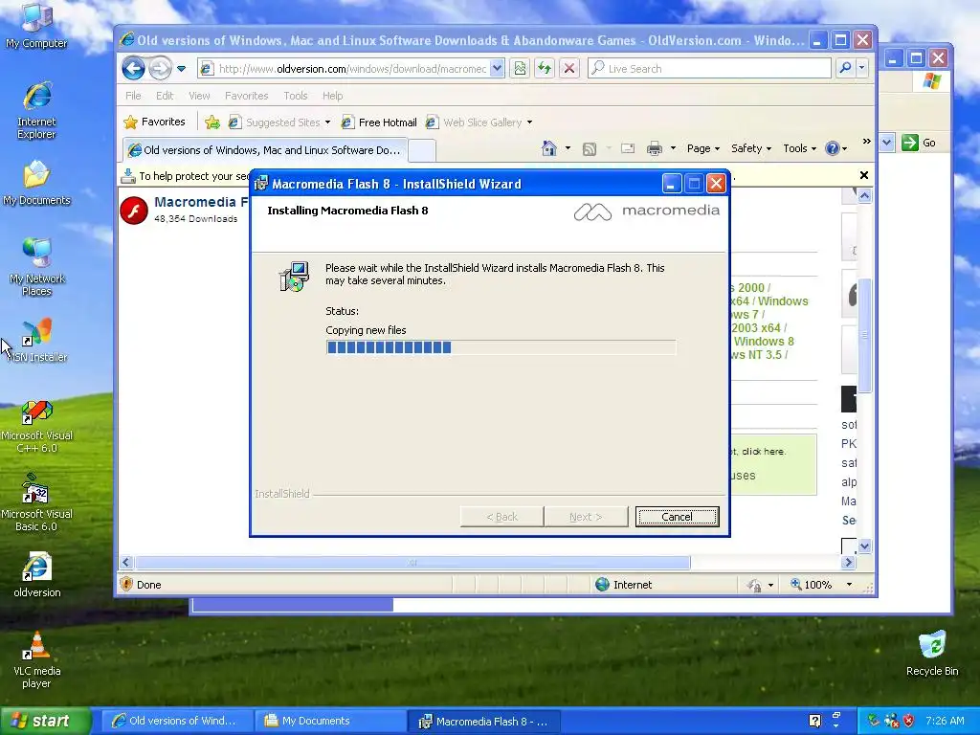The width and height of the screenshot is (980, 735).
Task: Open the Edit menu
Action: tap(165, 96)
